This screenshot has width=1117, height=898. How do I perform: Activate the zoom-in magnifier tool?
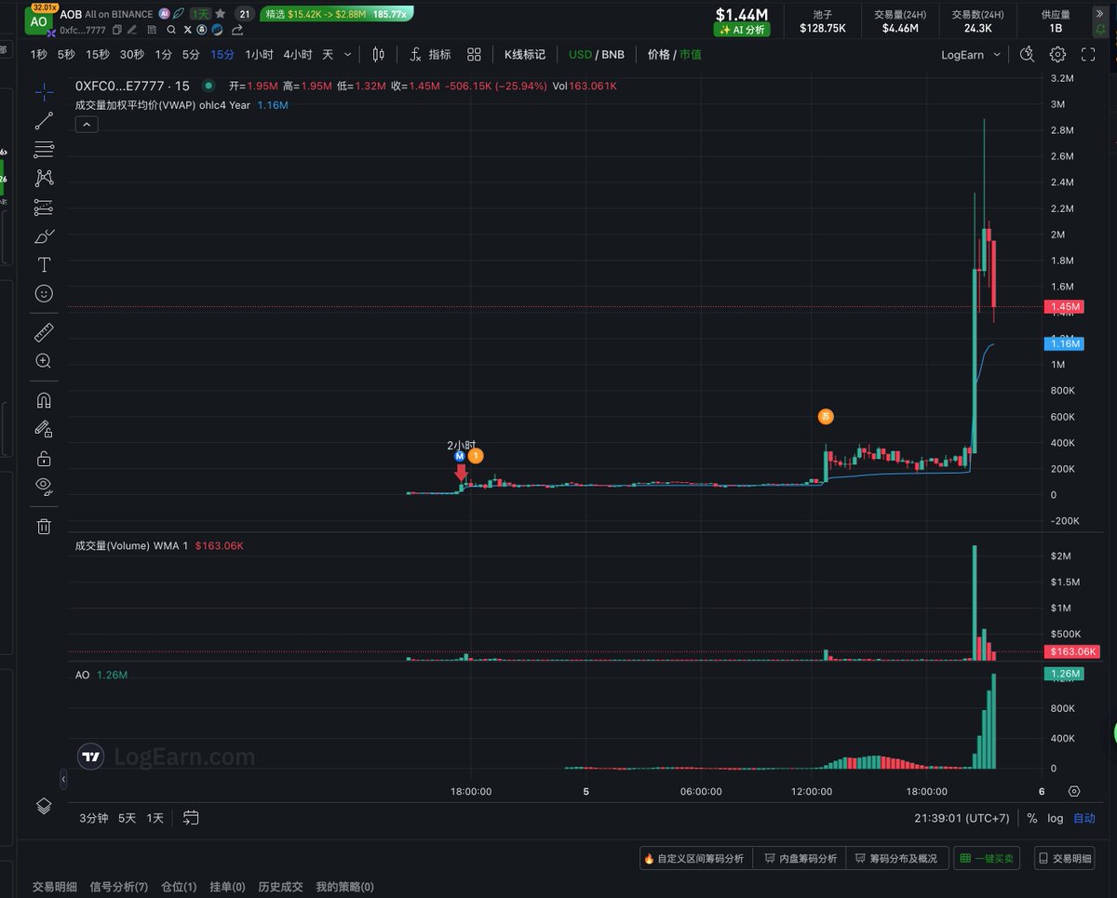[44, 361]
